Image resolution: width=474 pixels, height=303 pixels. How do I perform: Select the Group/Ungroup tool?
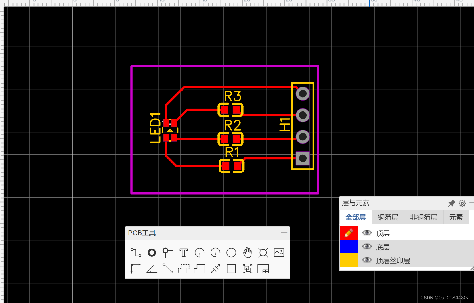(247, 268)
